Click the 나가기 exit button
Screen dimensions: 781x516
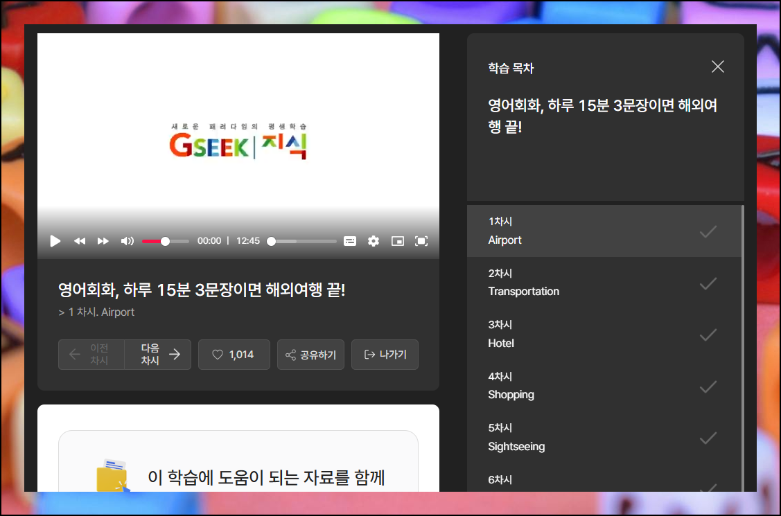click(x=385, y=355)
